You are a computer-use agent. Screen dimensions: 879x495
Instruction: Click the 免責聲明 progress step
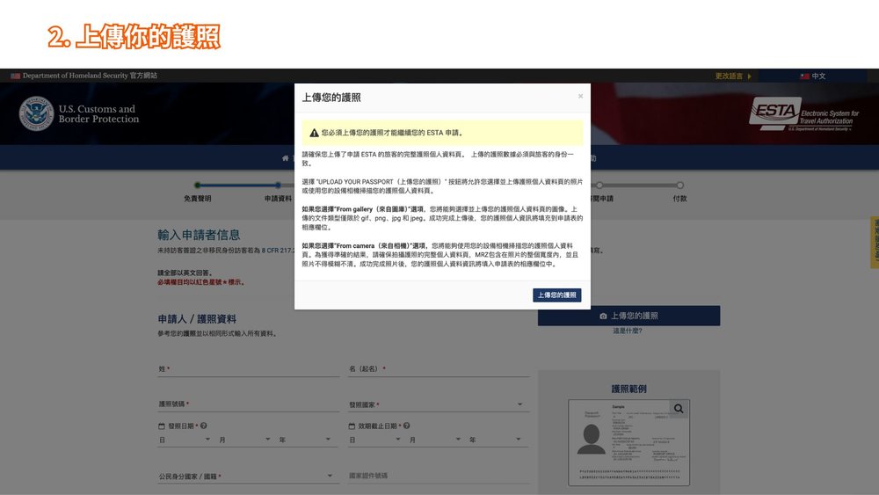point(197,192)
